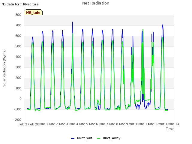Click the green Rnet_4way legend line swatch
The height and width of the screenshot is (144, 192).
pos(99,138)
